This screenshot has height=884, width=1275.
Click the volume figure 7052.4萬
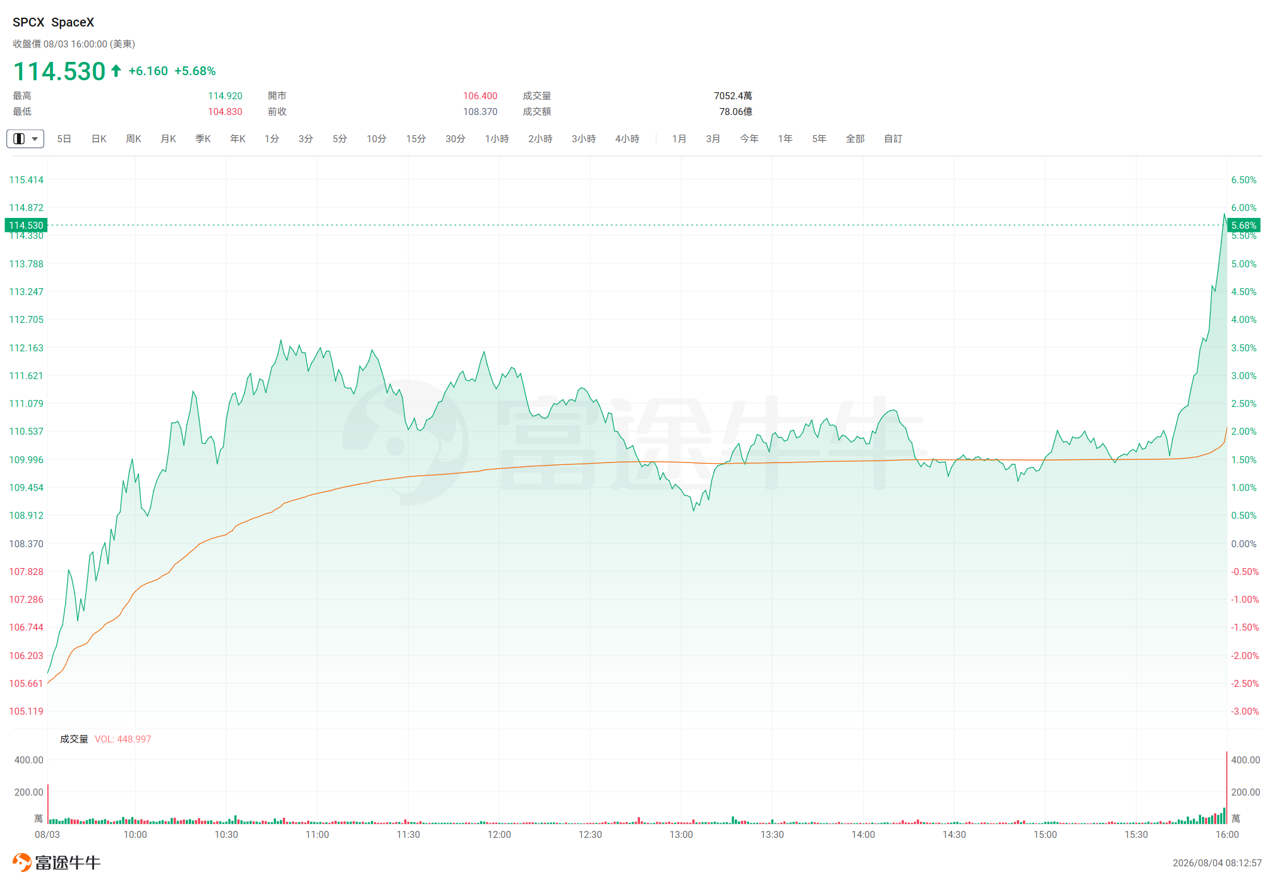point(733,96)
